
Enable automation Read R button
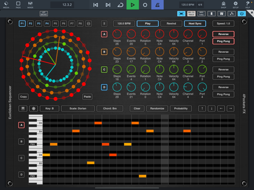(x=211, y=14)
